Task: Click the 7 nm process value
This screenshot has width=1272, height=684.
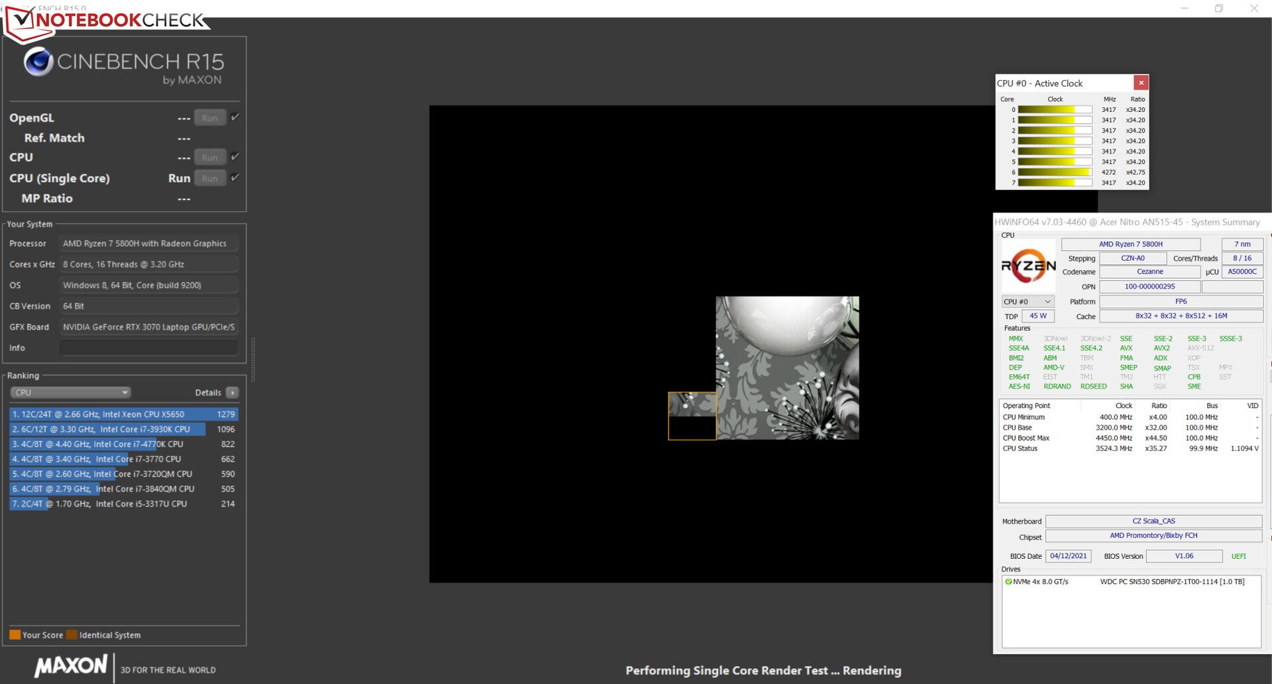Action: pyautogui.click(x=1242, y=244)
